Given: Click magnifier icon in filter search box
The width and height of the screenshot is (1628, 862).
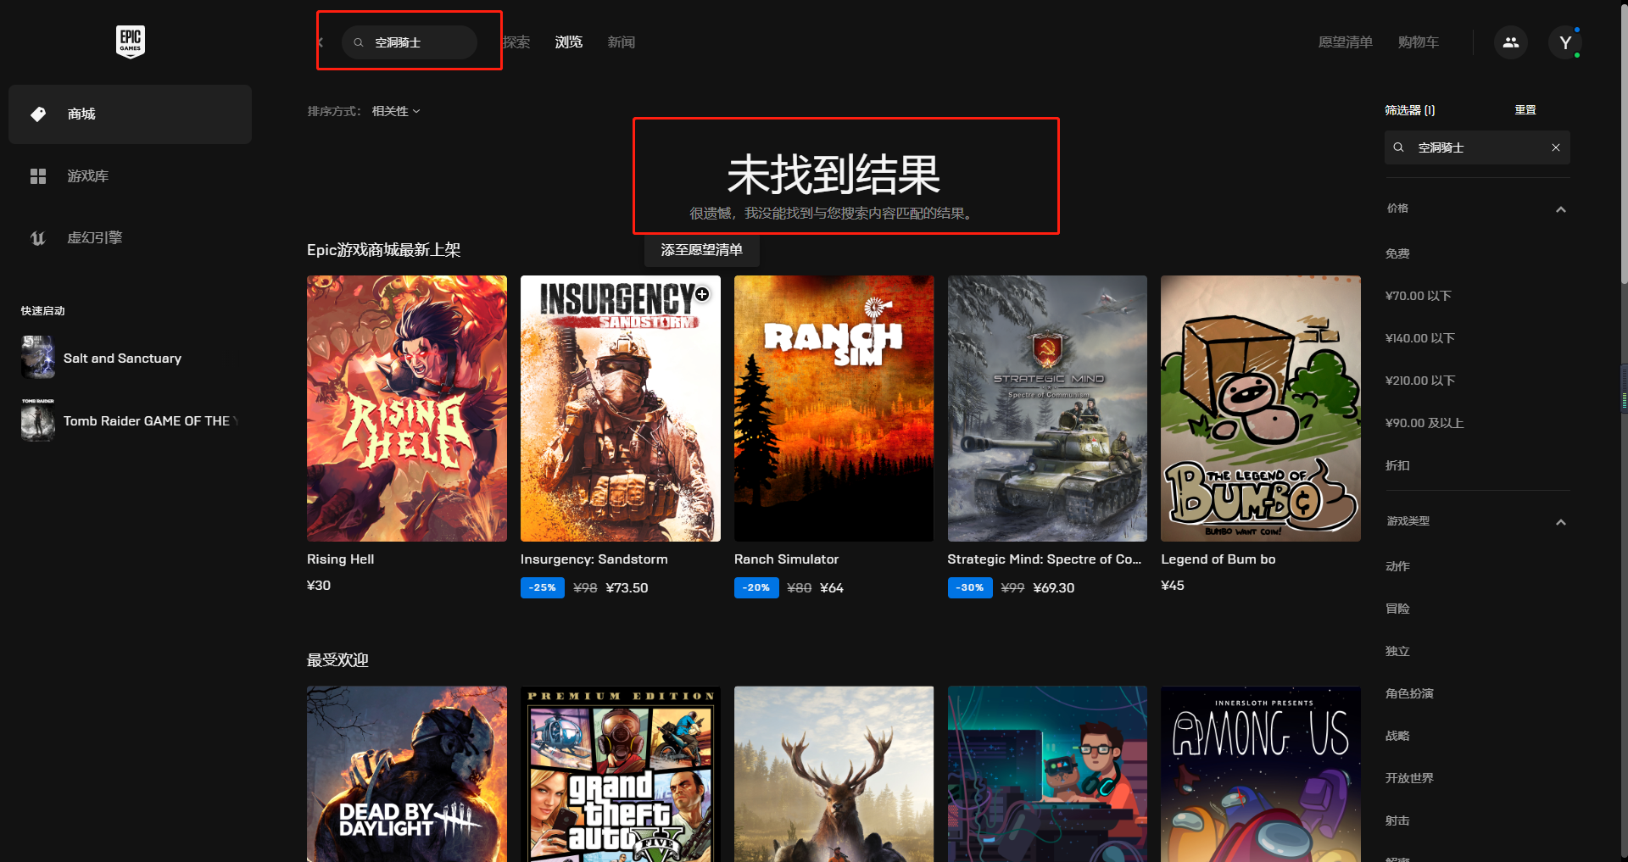Looking at the screenshot, I should (1398, 147).
